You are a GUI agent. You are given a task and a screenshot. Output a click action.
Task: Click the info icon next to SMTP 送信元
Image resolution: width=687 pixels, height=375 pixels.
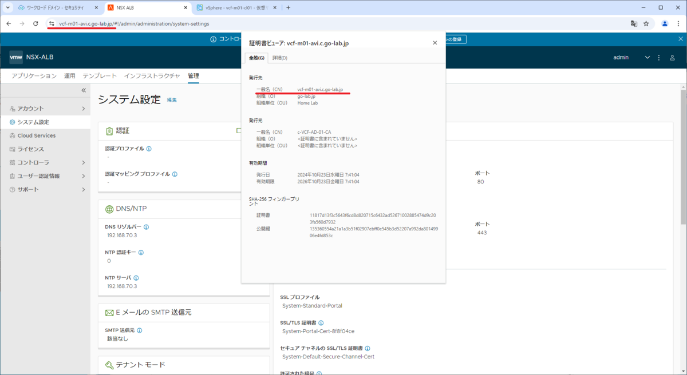[139, 330]
